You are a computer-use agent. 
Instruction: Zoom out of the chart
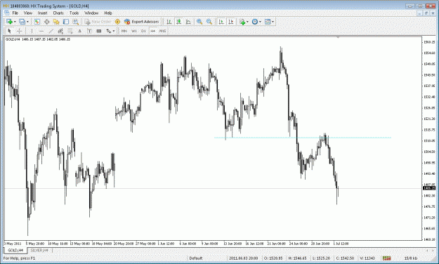[x=209, y=22]
